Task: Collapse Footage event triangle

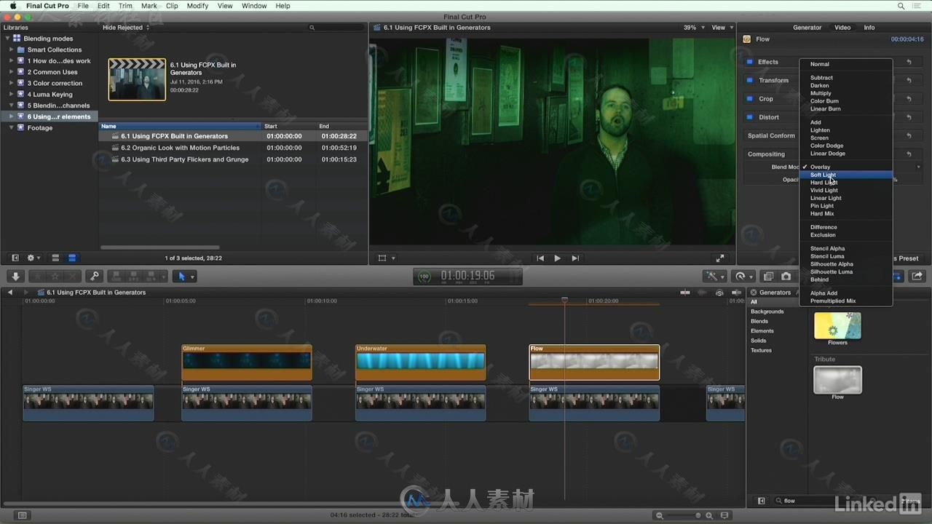Action: tap(12, 127)
